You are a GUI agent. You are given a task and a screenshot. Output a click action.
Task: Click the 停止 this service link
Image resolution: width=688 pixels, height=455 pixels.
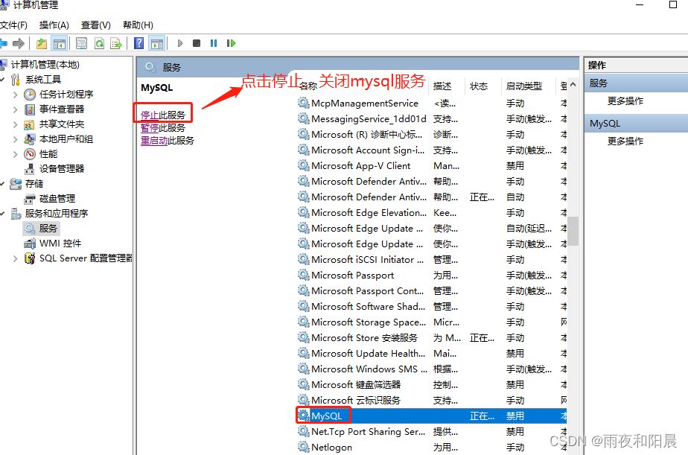coord(150,115)
